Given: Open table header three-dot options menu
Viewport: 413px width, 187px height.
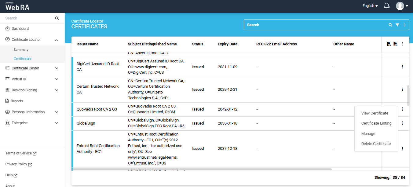Looking at the screenshot, I should [402, 44].
